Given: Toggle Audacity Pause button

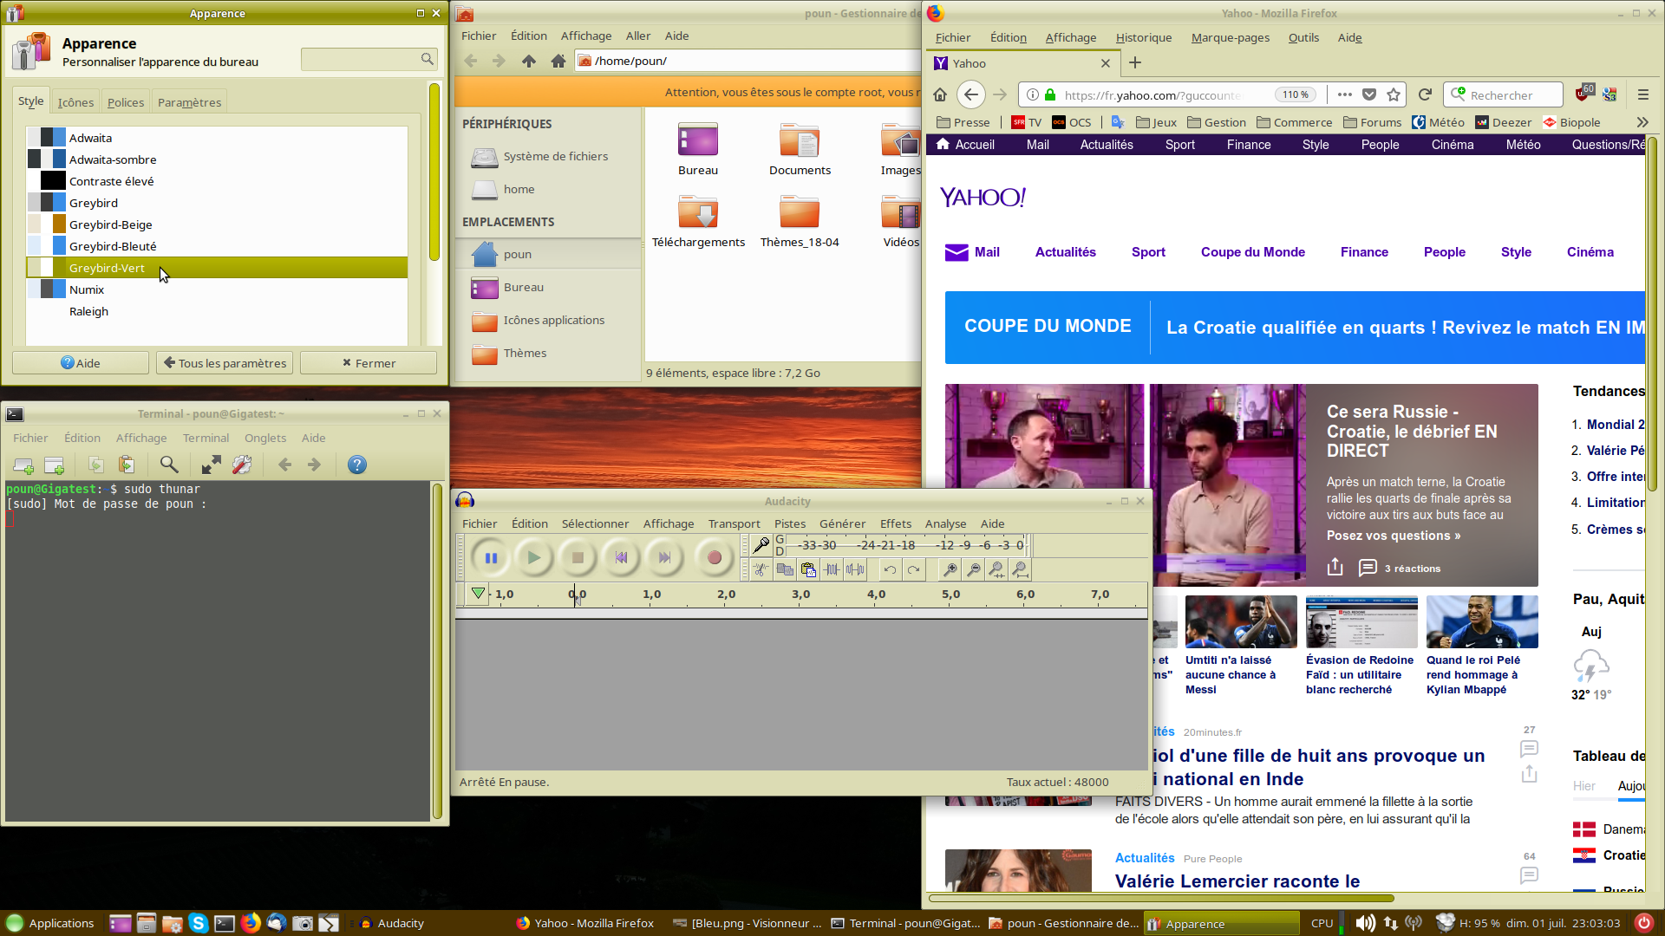Looking at the screenshot, I should pyautogui.click(x=491, y=558).
